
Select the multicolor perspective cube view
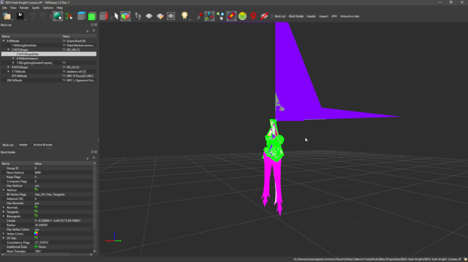click(x=125, y=16)
